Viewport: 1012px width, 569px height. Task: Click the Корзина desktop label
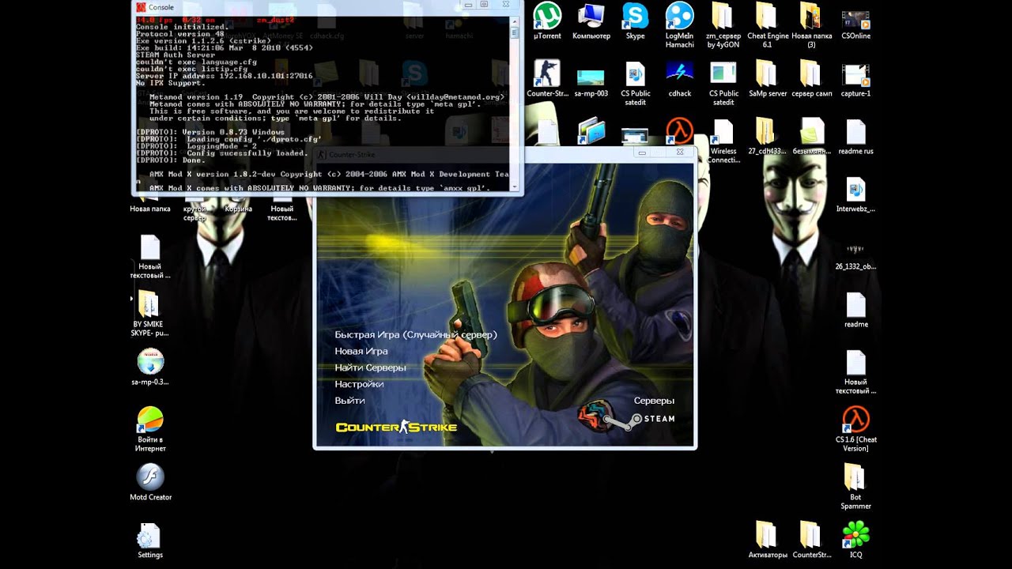tap(239, 209)
